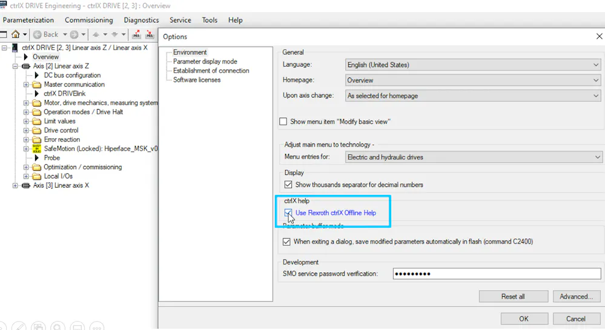Select Establishment of connection option
Viewport: 605px width, 330px height.
tap(211, 71)
